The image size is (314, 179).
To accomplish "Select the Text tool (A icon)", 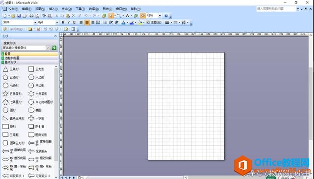I will (x=128, y=16).
